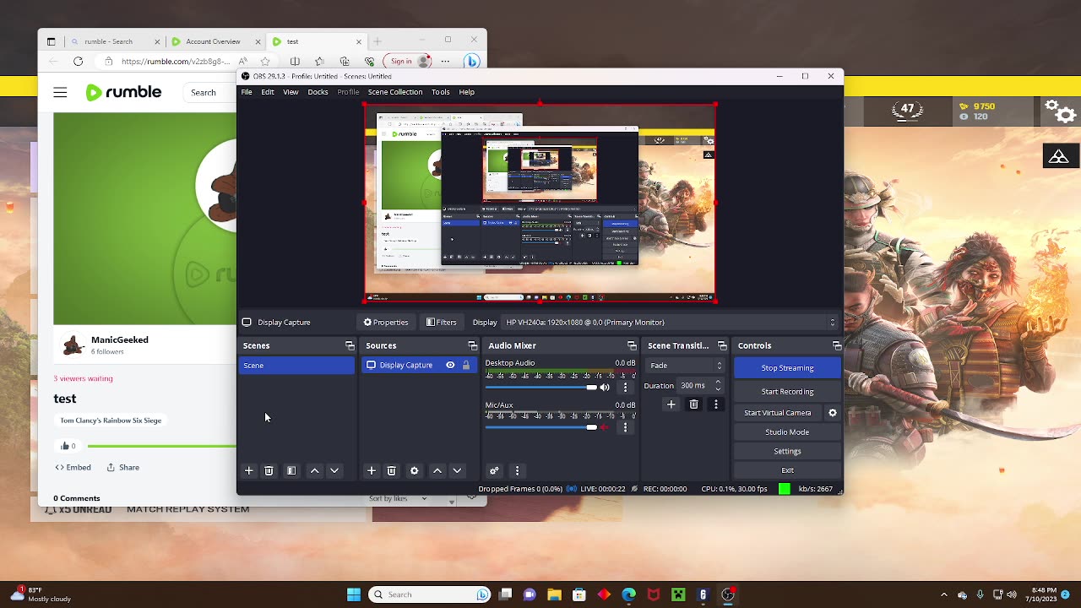Move scene down with the arrow icon
This screenshot has height=608, width=1081.
tap(334, 470)
